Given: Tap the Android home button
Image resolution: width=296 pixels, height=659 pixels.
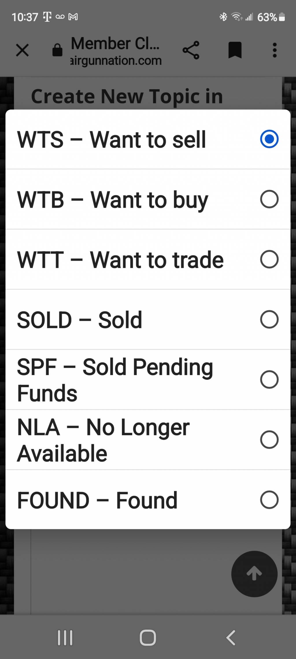Looking at the screenshot, I should point(148,638).
